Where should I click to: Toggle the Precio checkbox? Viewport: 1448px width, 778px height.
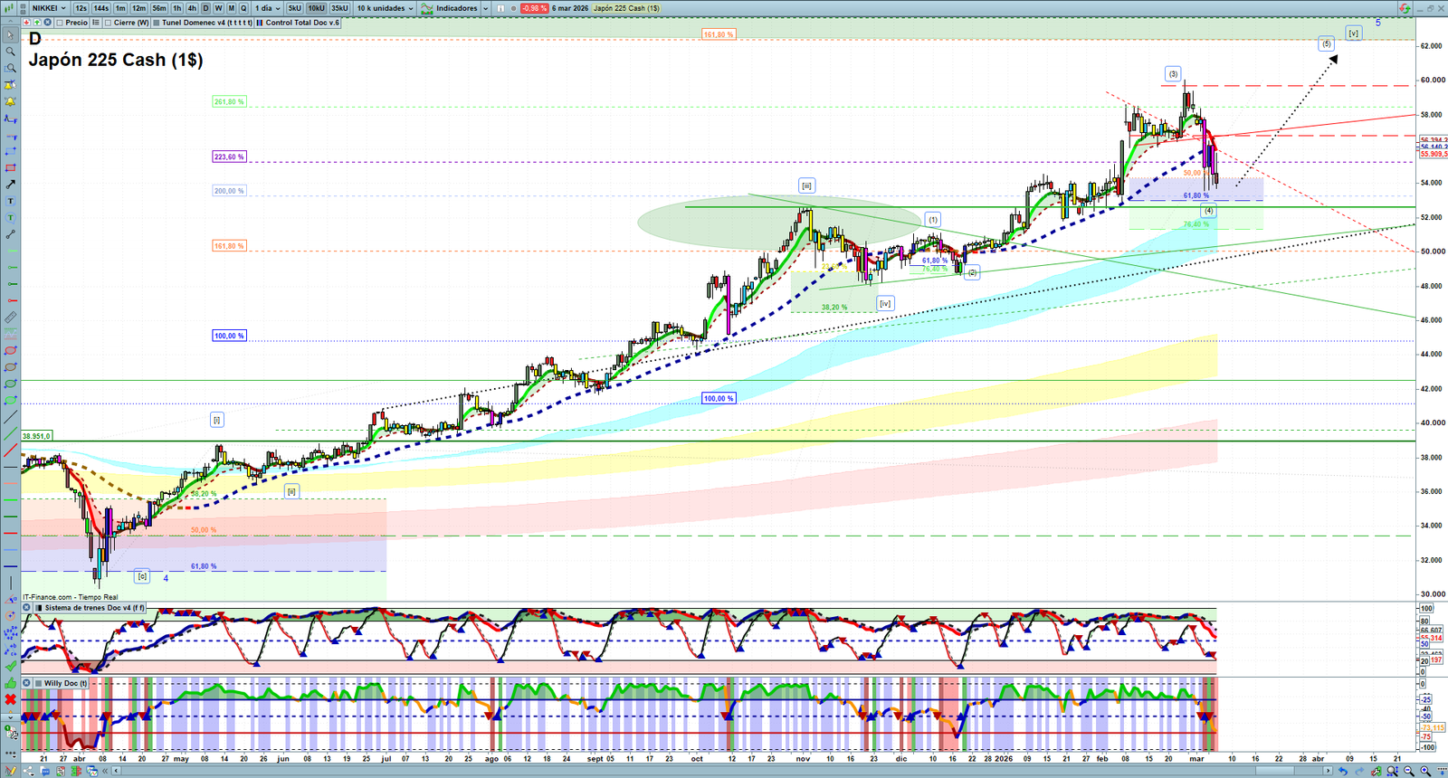(x=60, y=23)
